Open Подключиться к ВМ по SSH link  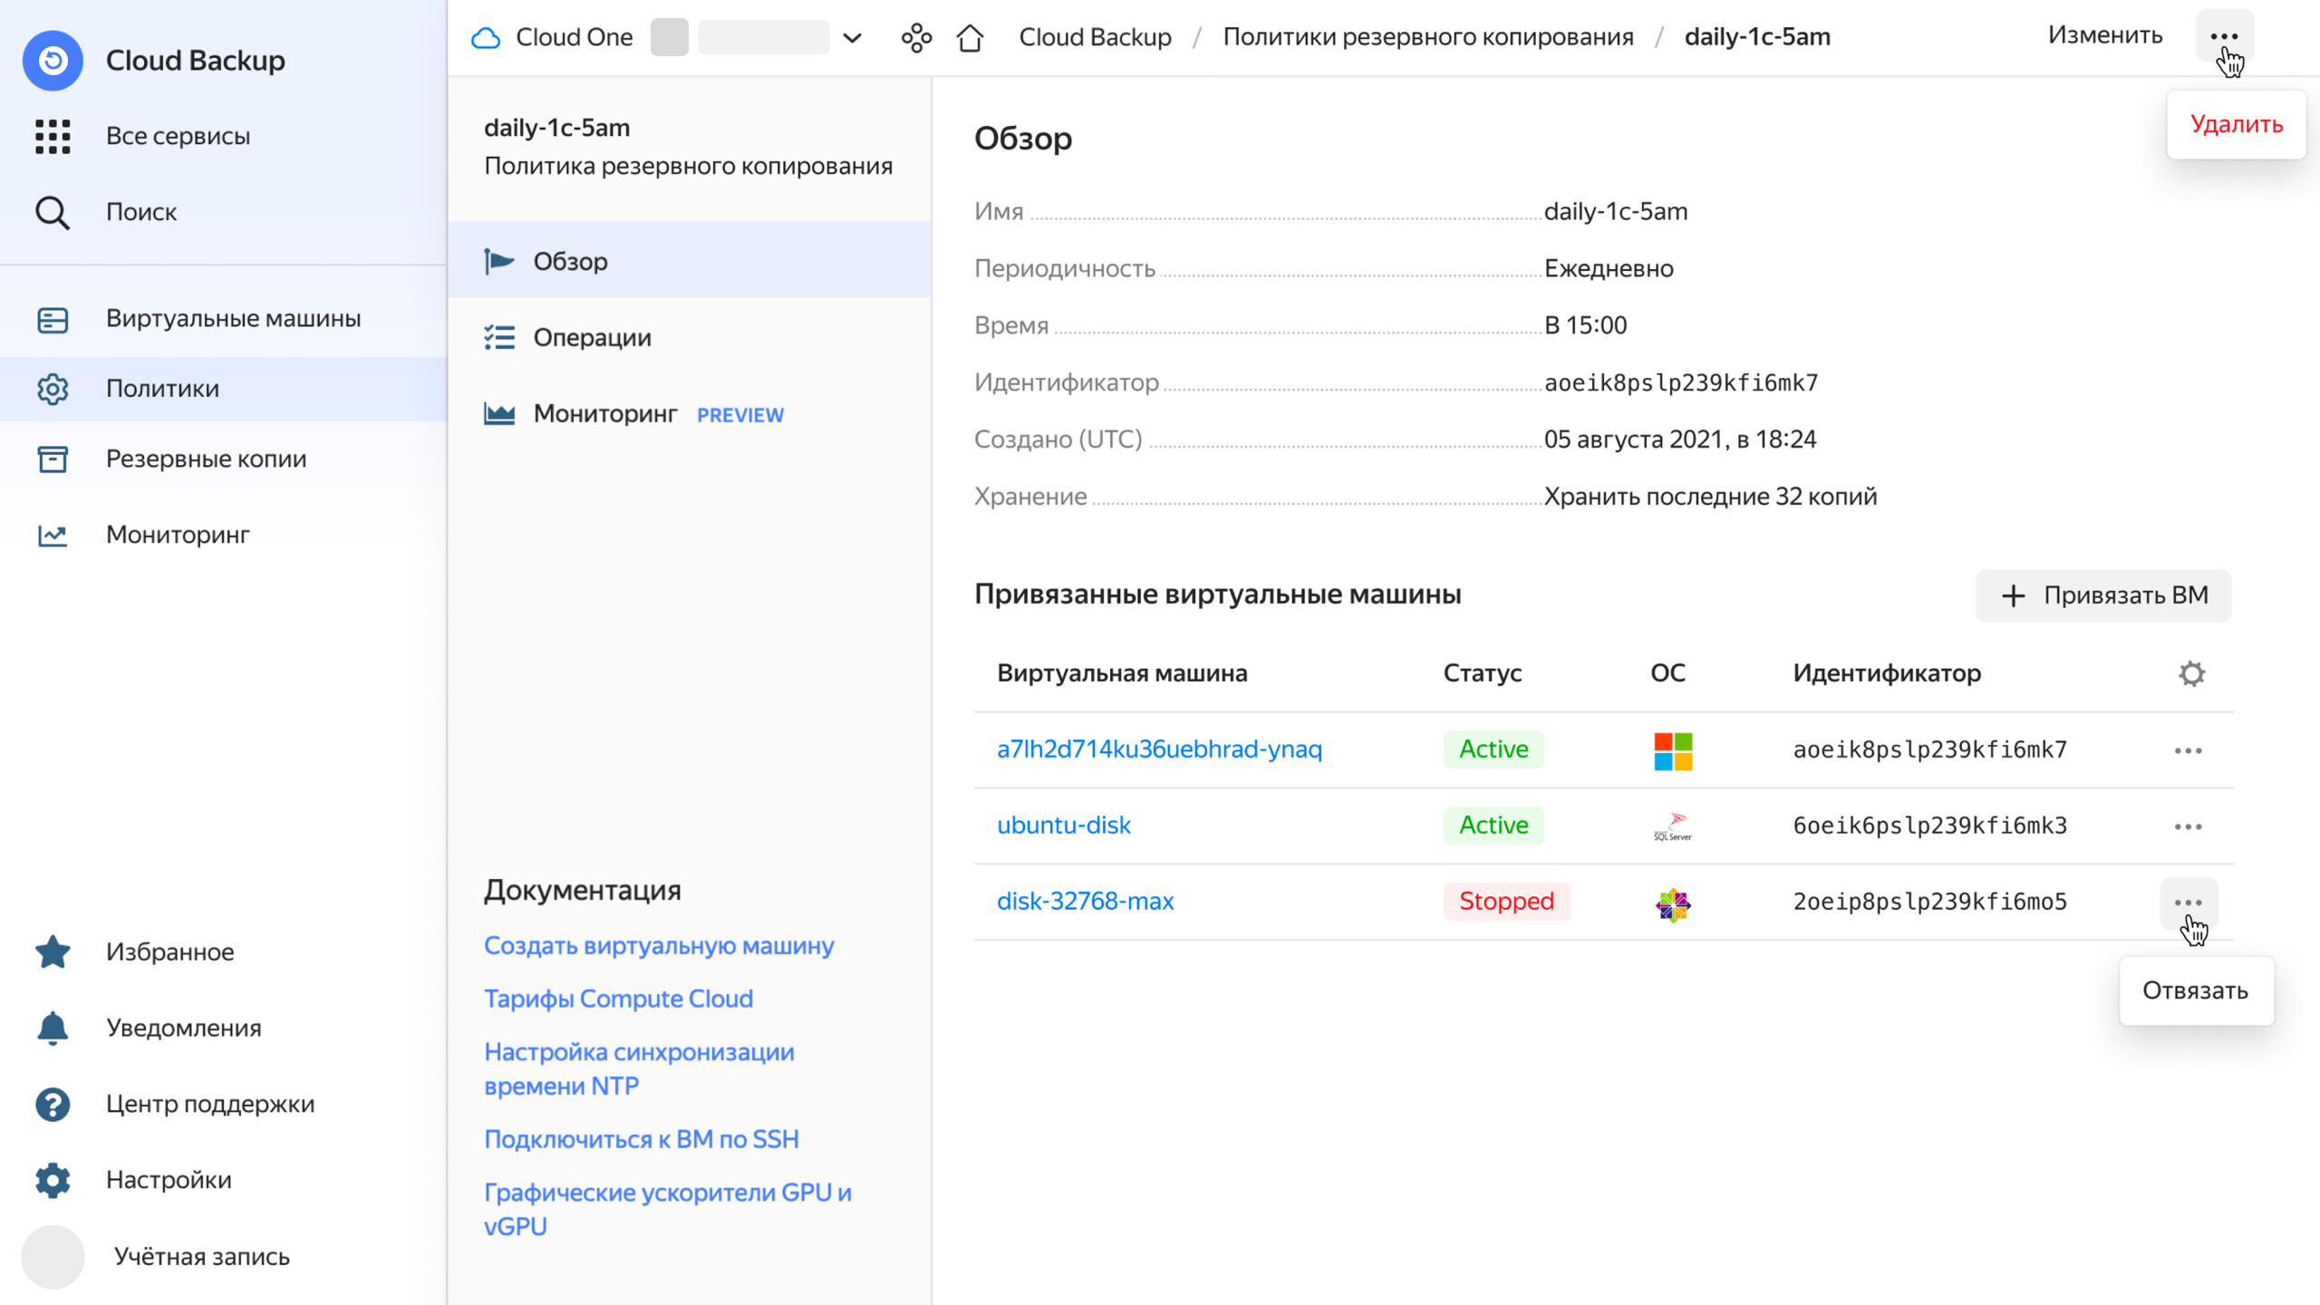coord(642,1139)
